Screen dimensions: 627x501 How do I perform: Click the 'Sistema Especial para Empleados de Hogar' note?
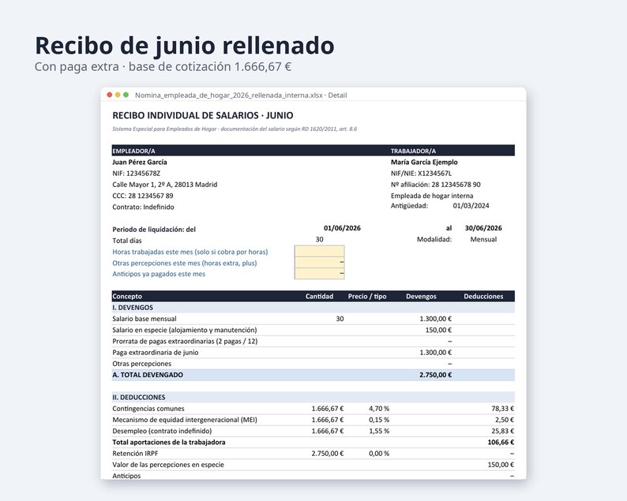click(x=235, y=129)
